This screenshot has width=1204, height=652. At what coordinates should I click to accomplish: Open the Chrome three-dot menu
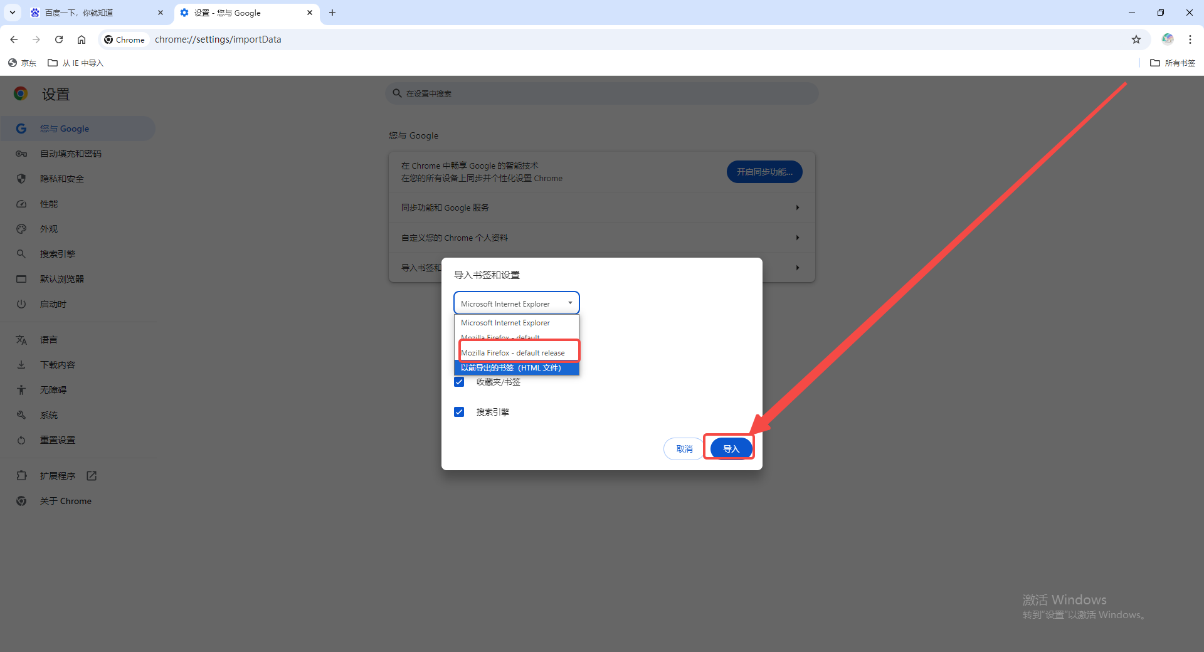1190,39
